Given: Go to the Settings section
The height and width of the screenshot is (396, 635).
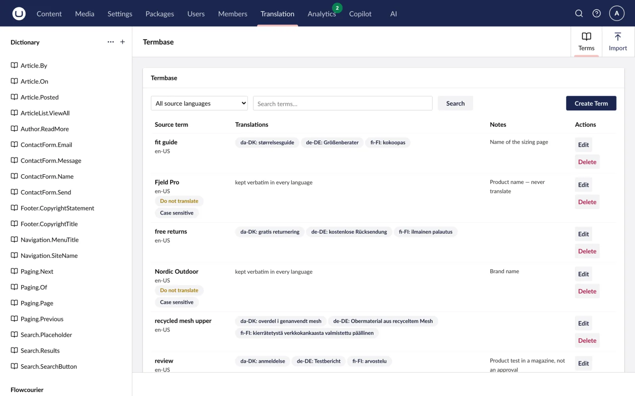Looking at the screenshot, I should coord(120,14).
